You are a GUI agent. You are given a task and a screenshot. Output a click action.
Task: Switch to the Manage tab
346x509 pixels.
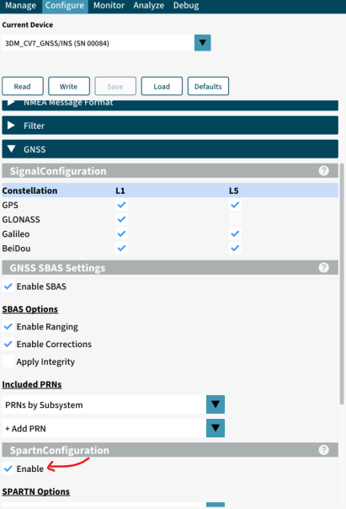coord(21,6)
